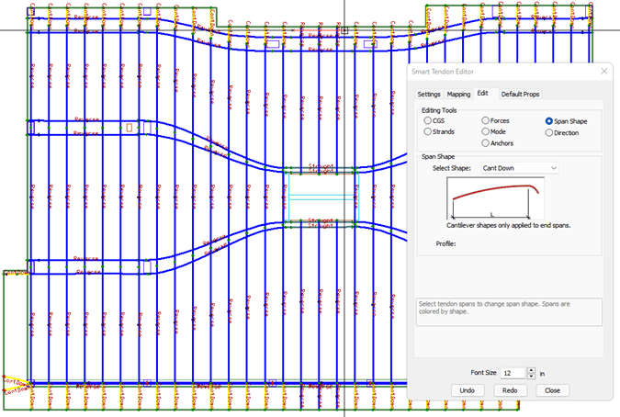Click the cantilever shape preview image
620x417 pixels.
pos(496,198)
